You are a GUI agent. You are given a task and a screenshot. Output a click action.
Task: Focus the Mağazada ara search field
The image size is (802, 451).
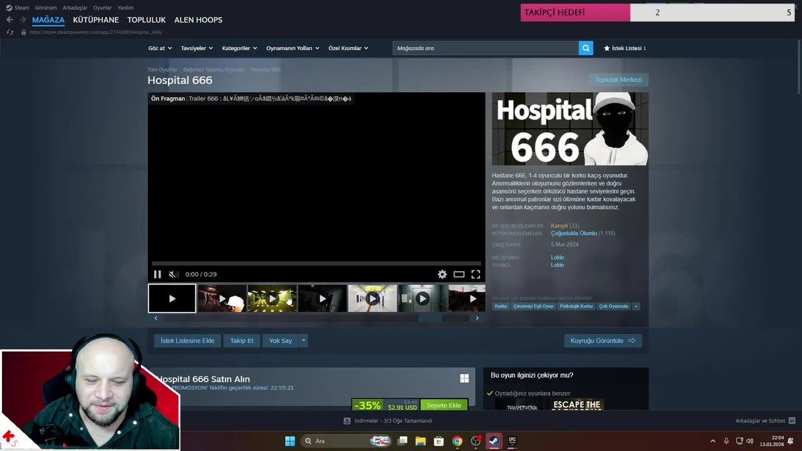pos(486,48)
